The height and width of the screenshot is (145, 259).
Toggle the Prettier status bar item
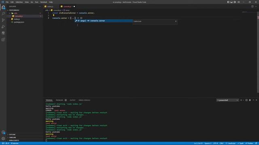[x=249, y=143]
